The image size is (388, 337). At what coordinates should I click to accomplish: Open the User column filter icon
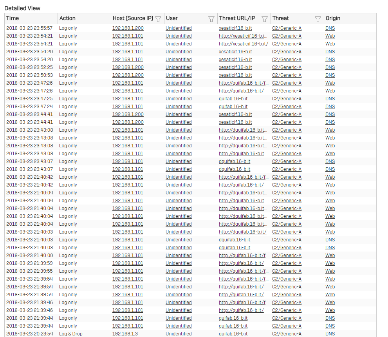point(211,19)
